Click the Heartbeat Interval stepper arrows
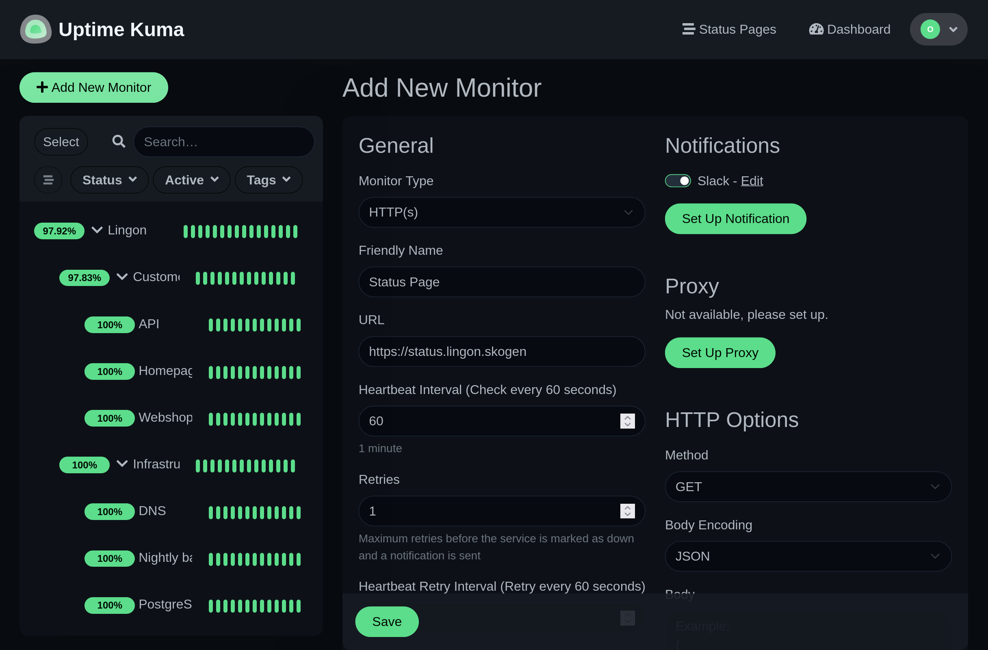This screenshot has height=650, width=988. tap(627, 421)
